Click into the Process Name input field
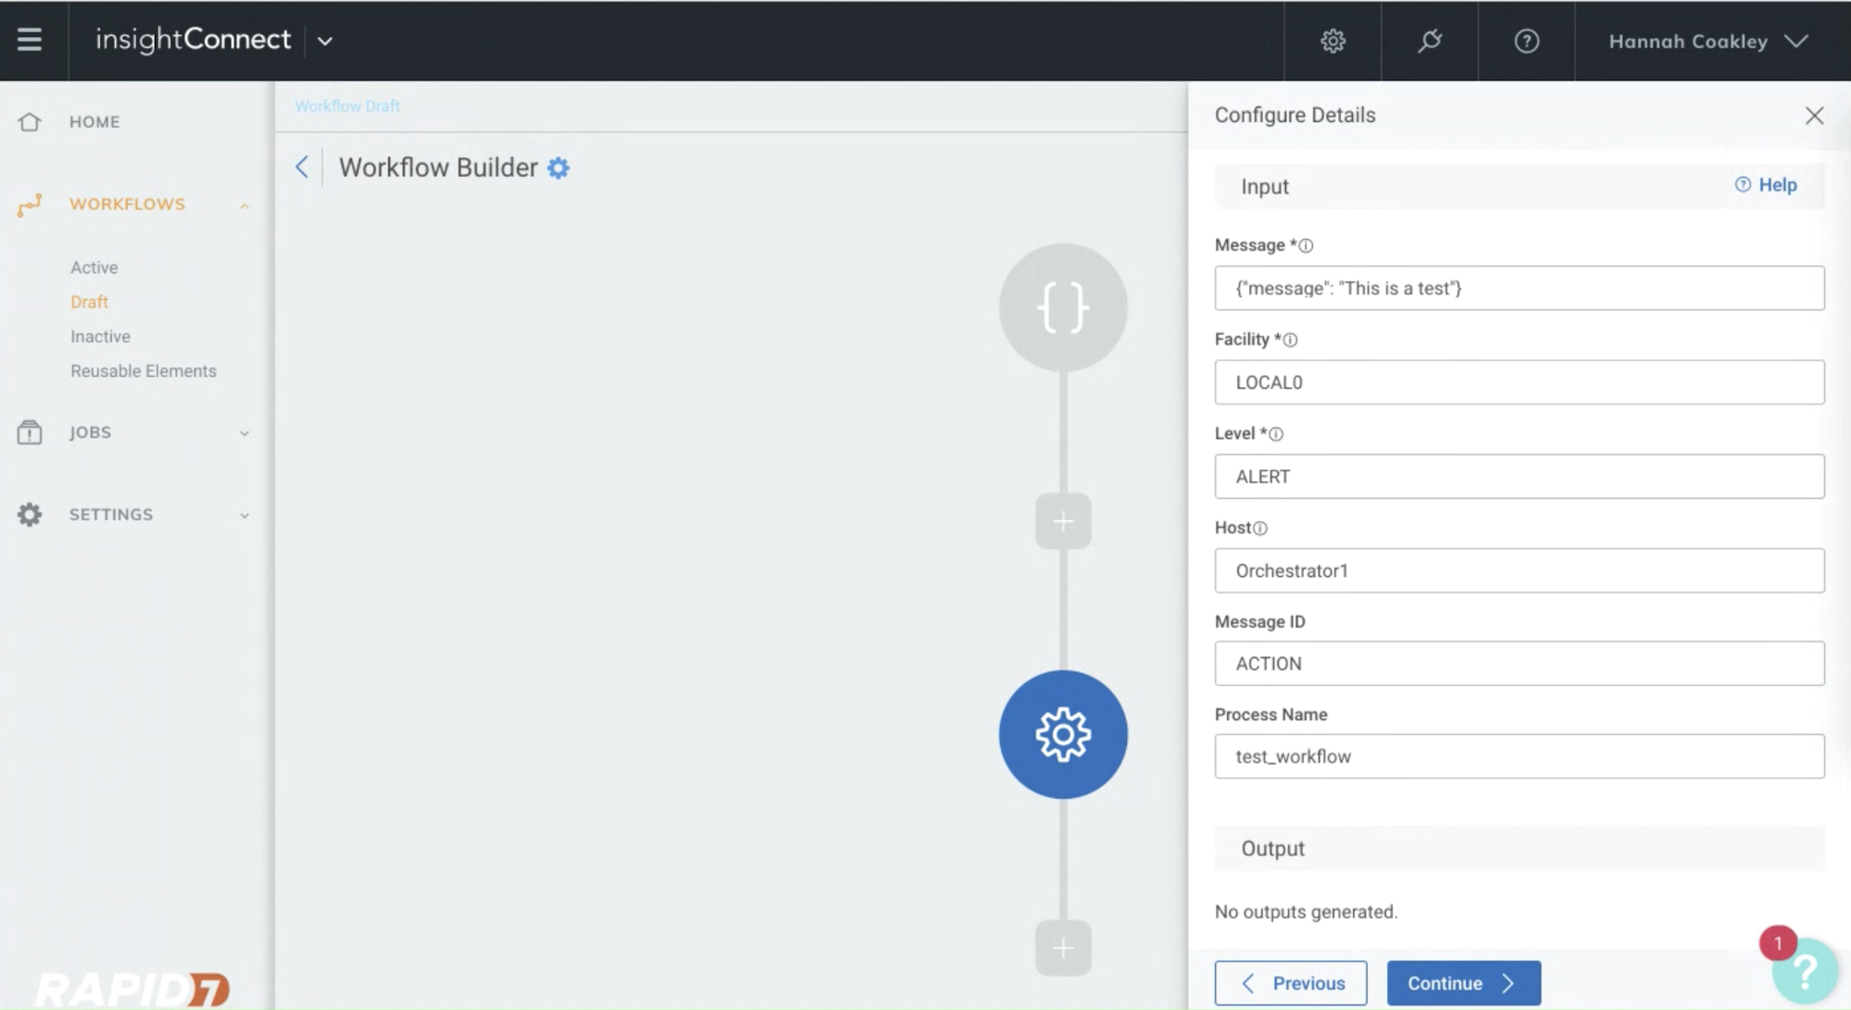 (1519, 756)
